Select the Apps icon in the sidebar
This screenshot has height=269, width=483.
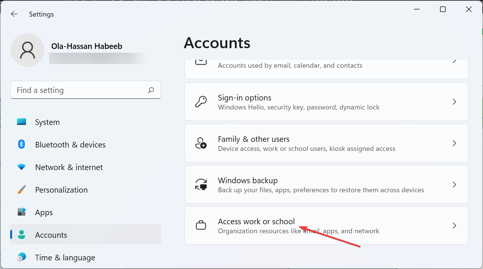[x=22, y=212]
